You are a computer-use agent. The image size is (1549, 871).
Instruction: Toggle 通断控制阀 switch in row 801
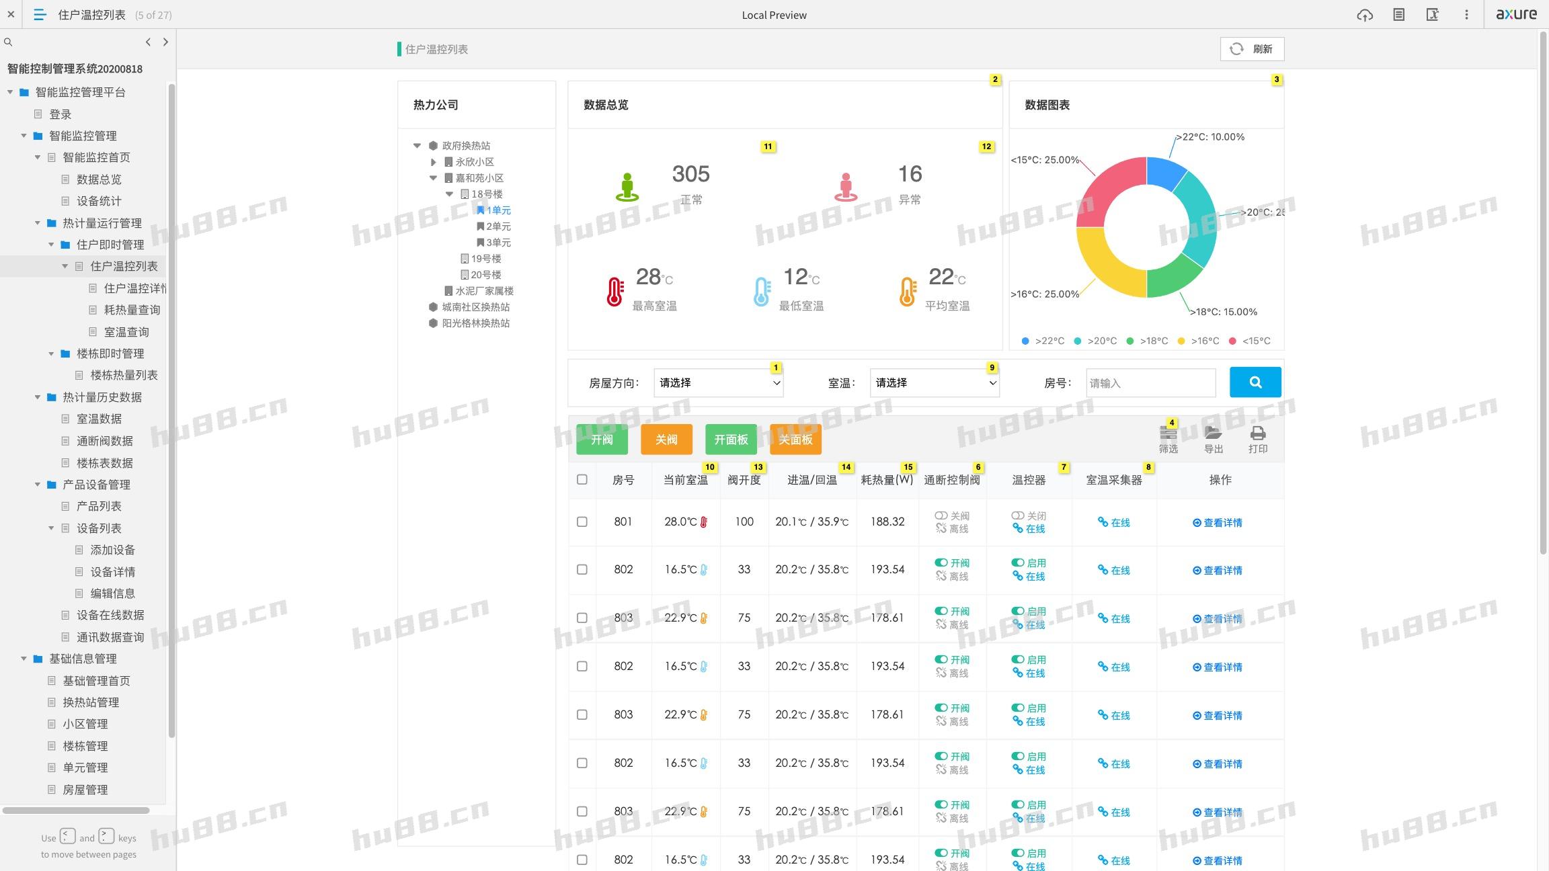pyautogui.click(x=941, y=515)
